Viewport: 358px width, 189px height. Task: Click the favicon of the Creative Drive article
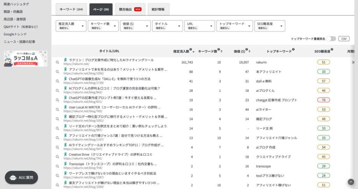coord(65,154)
